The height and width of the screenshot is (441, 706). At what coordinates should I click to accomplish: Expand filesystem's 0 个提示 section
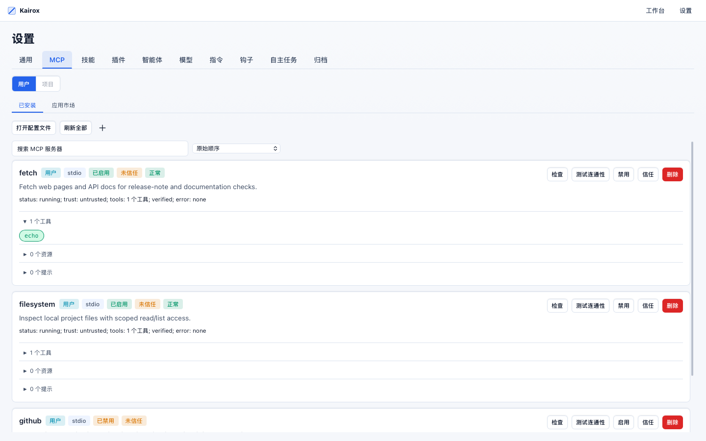38,389
